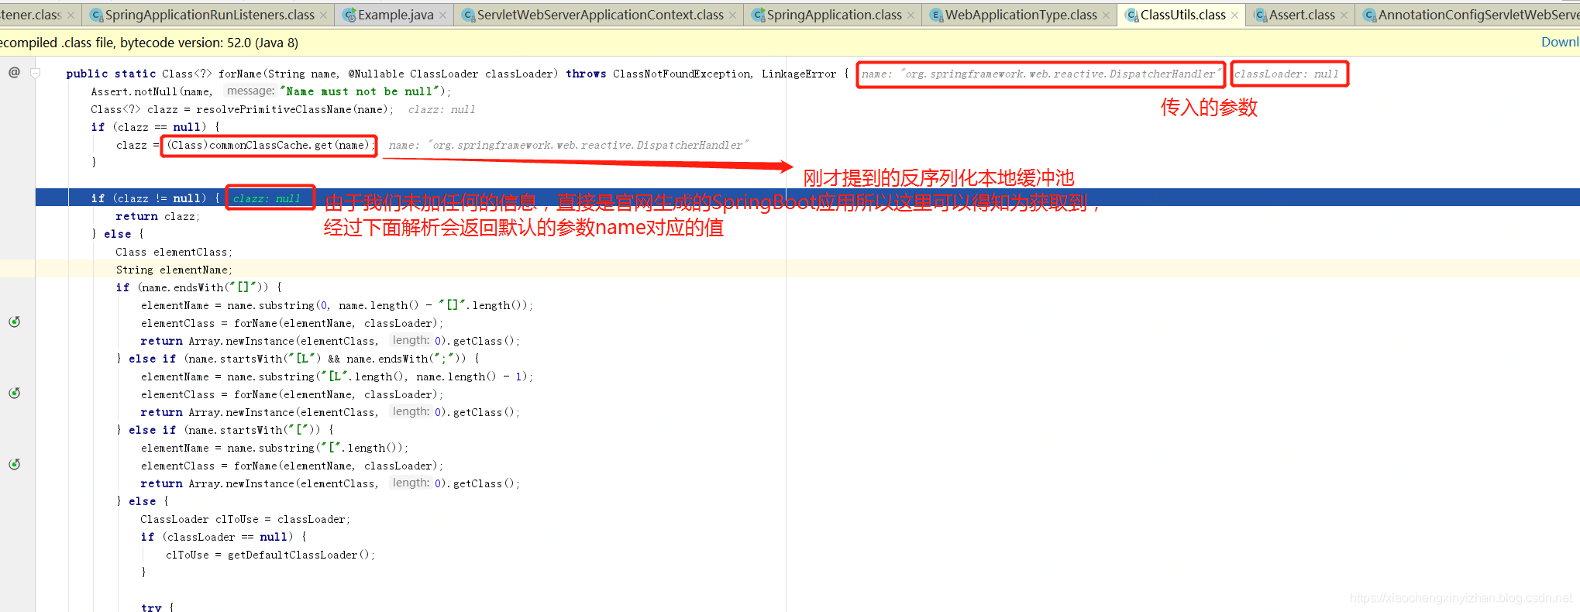Viewport: 1580px width, 612px height.
Task: Close the Assert.class tab
Action: coord(1344,15)
